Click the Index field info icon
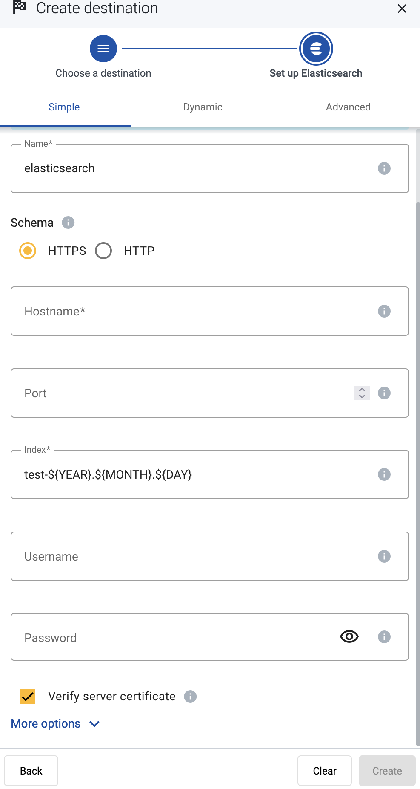The width and height of the screenshot is (420, 789). 384,474
